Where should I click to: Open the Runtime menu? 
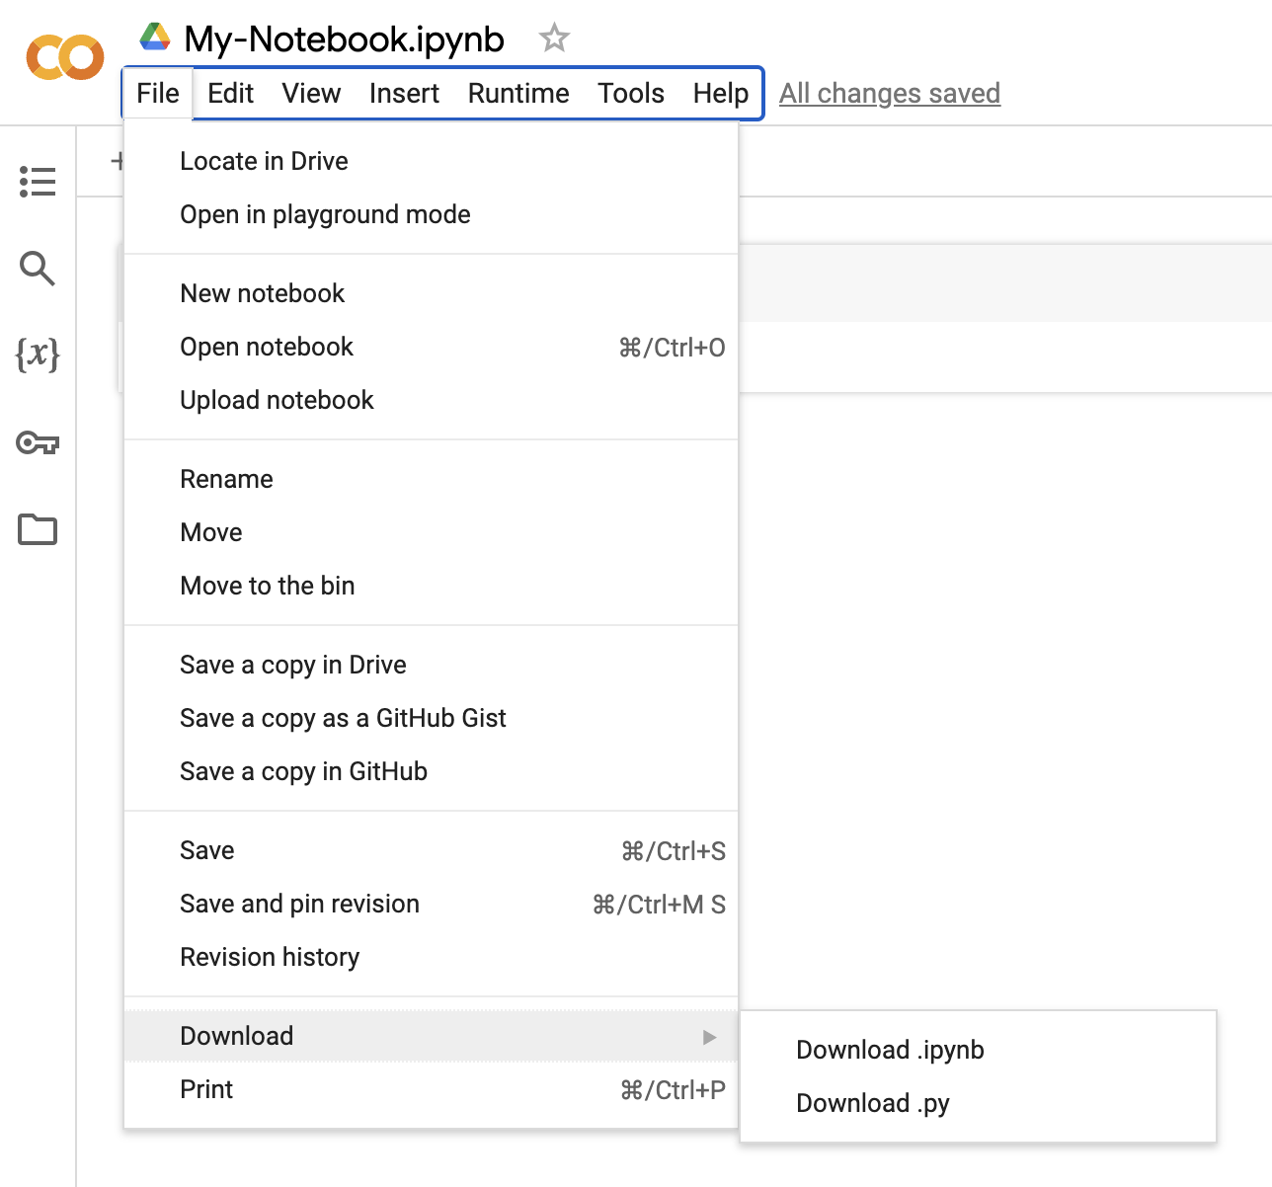click(x=517, y=93)
